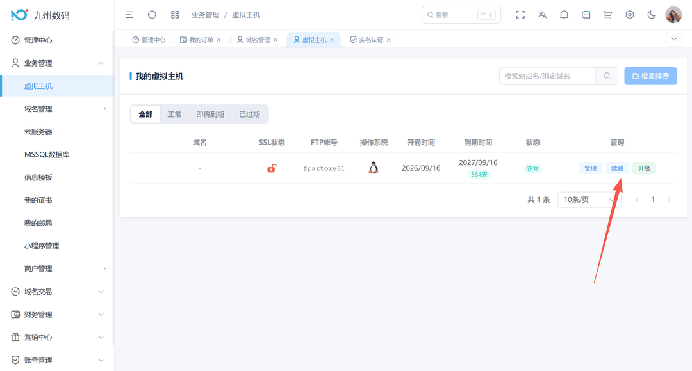Focus the top 搜索 search box

[461, 15]
